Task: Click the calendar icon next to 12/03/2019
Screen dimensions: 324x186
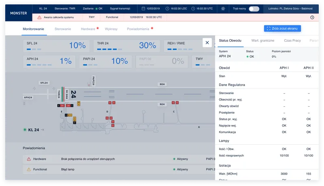Action: click(143, 8)
